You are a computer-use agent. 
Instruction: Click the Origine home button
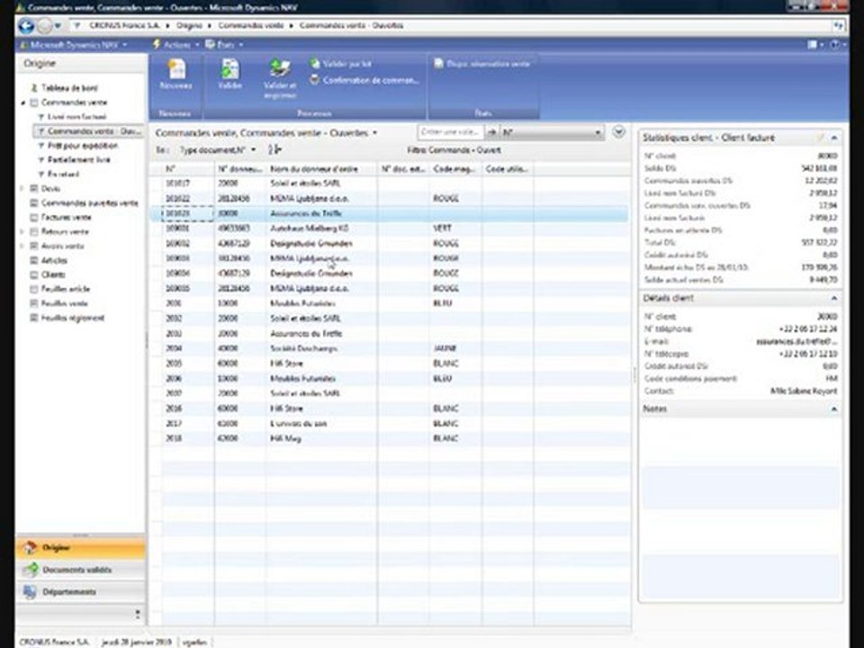coord(80,548)
